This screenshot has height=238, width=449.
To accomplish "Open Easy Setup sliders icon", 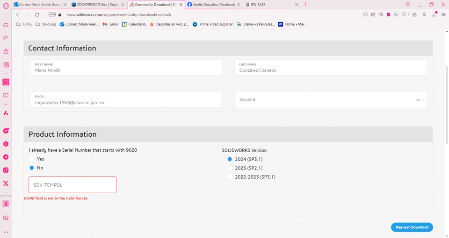I will tap(443, 14).
